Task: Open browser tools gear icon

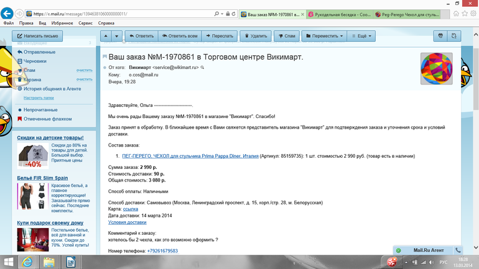Action: coord(473,14)
